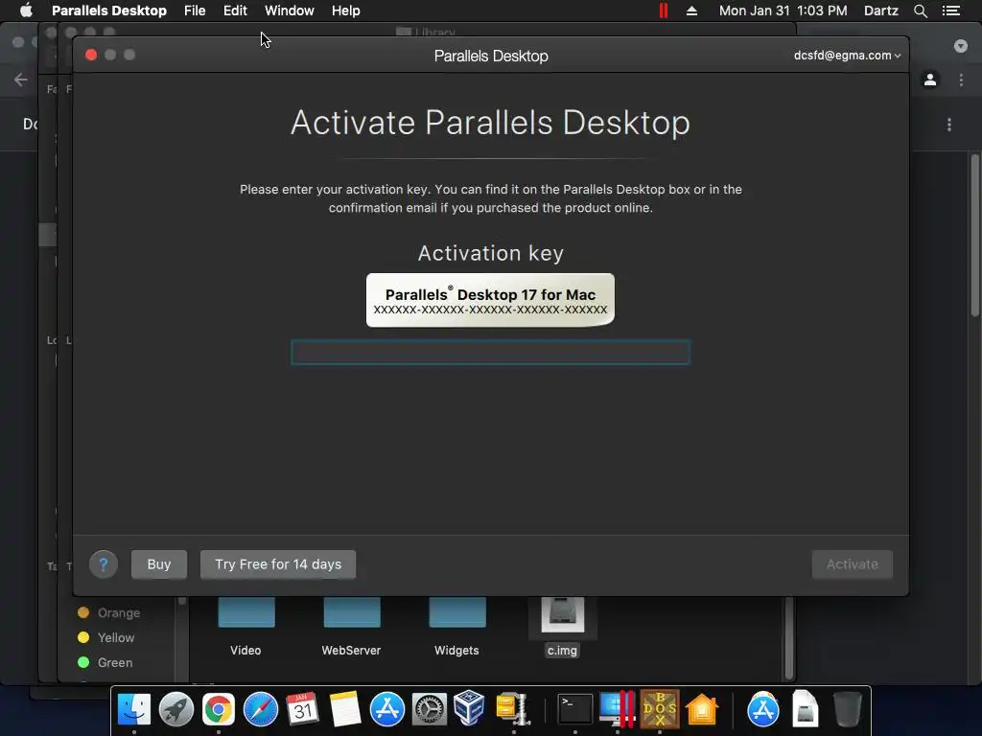Image resolution: width=982 pixels, height=736 pixels.
Task: Open Launchpad from the Dock
Action: click(x=176, y=709)
